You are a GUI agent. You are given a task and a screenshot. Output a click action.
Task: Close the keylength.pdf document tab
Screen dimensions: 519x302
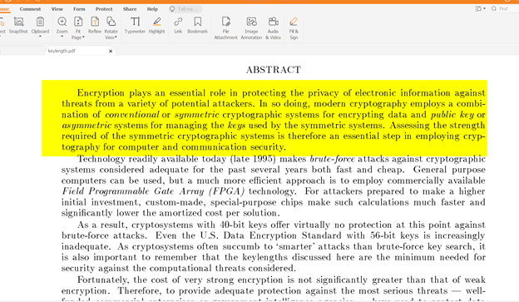[x=111, y=51]
